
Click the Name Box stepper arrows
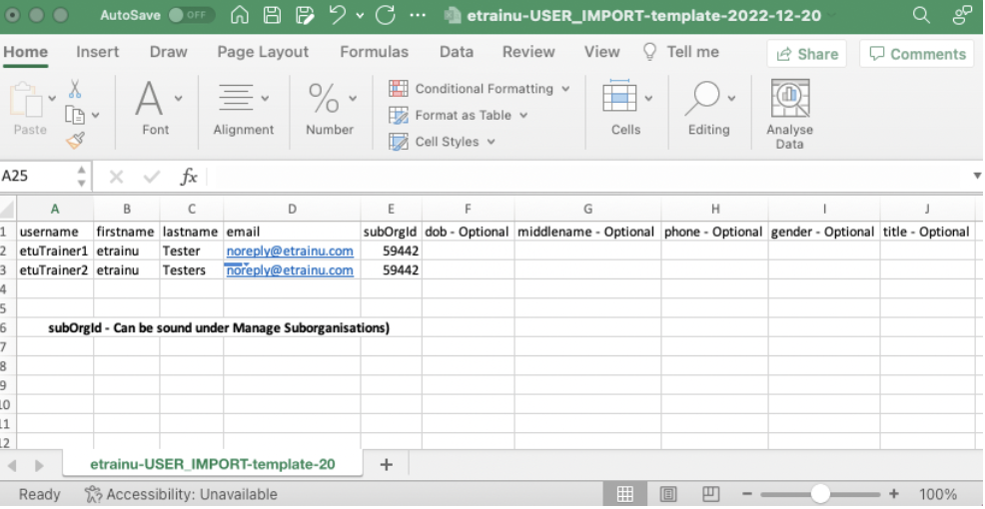point(82,177)
